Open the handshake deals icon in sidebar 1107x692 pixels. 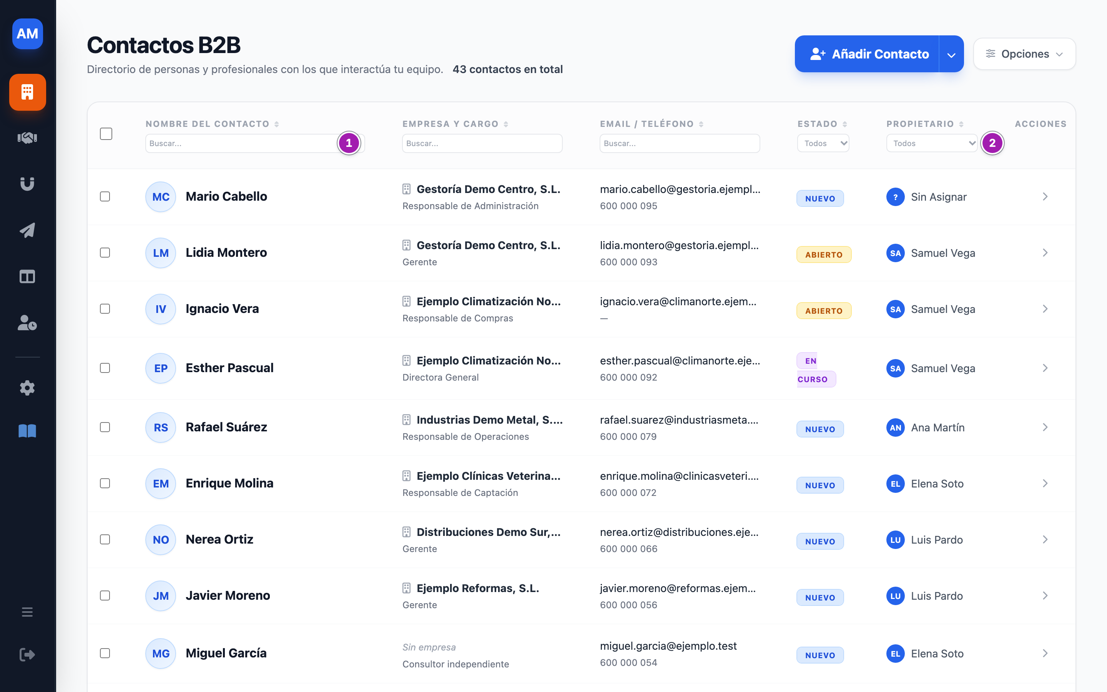pyautogui.click(x=27, y=138)
